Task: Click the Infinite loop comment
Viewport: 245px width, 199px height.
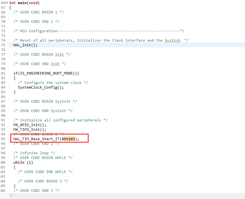Action: (x=34, y=153)
